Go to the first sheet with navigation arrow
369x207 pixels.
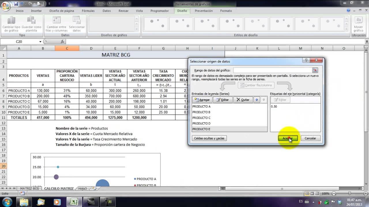(x=3, y=189)
